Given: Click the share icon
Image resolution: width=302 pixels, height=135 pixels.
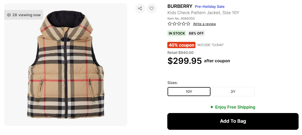Looking at the screenshot, I should pyautogui.click(x=140, y=8).
